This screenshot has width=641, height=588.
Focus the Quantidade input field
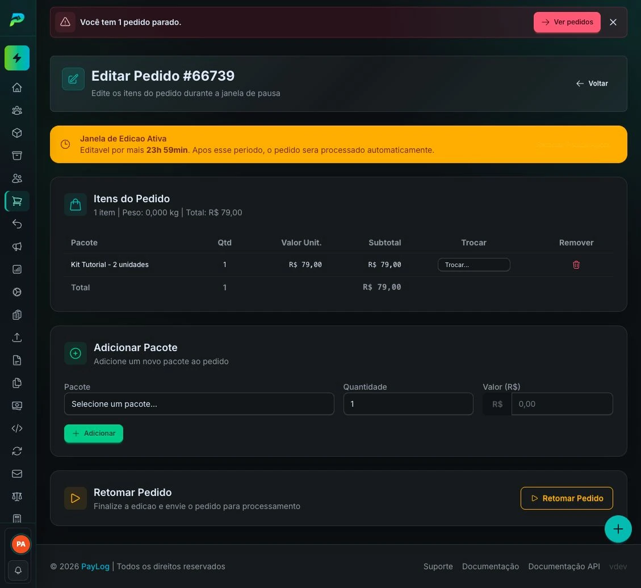pos(408,404)
